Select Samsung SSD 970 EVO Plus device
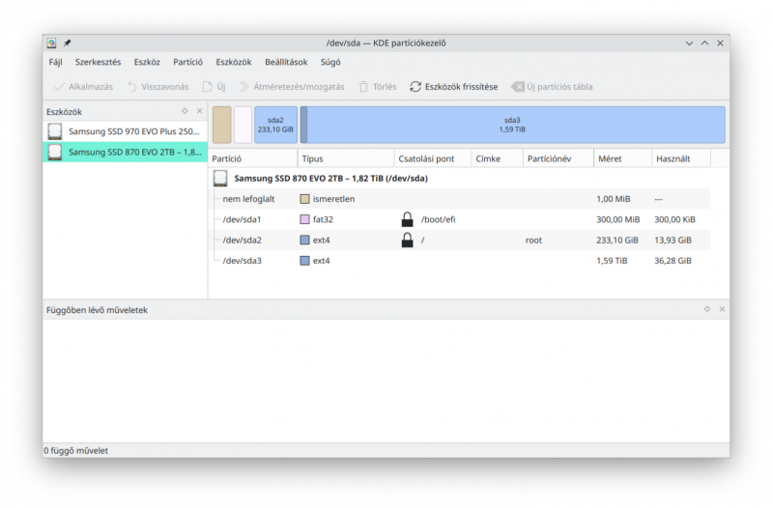 pos(125,131)
